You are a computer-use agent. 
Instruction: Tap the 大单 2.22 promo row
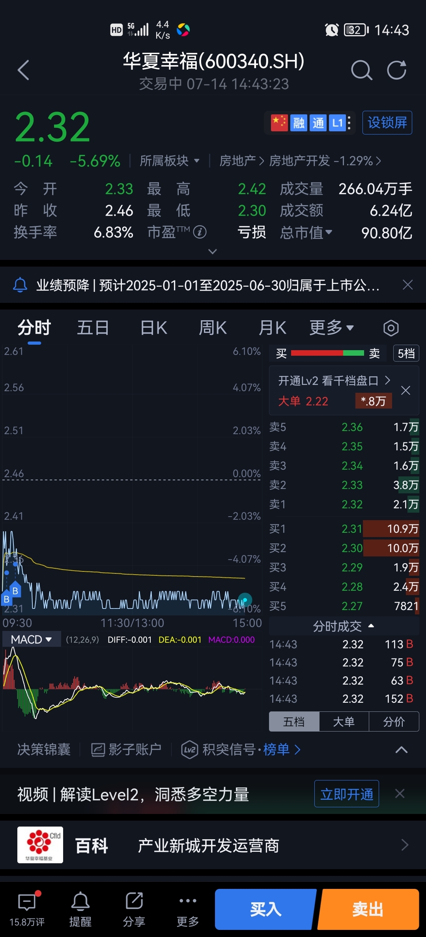point(334,401)
